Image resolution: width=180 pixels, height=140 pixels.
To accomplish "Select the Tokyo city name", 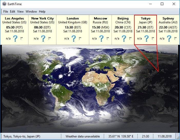I will [x=146, y=18].
